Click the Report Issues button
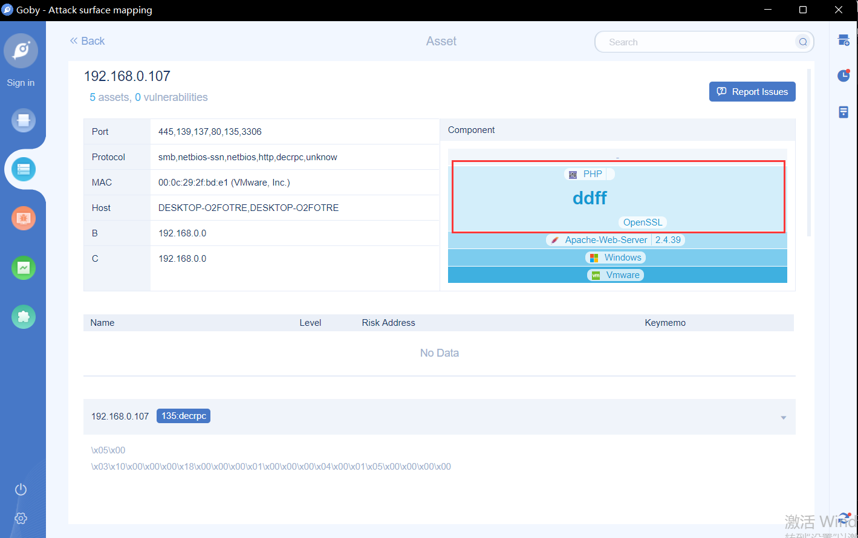The width and height of the screenshot is (858, 538). tap(752, 92)
